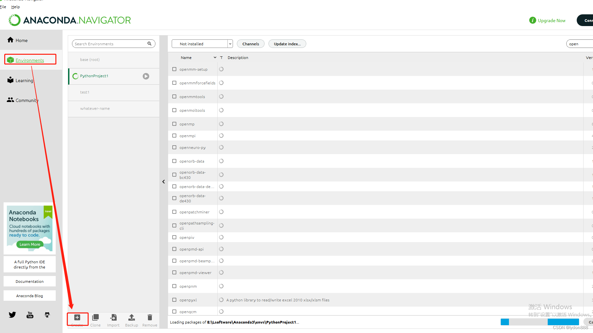
Task: Check the openmm-setup package checkbox
Action: click(174, 69)
